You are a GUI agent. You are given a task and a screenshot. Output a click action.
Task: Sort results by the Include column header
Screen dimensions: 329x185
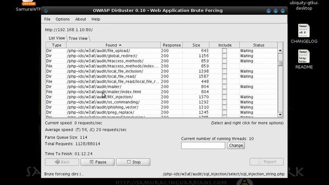coord(225,45)
